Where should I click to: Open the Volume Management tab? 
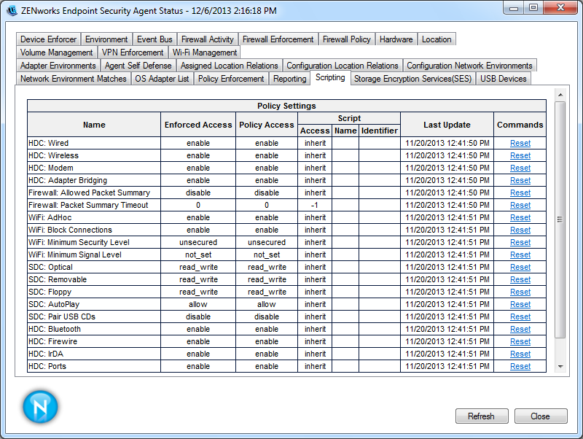click(57, 53)
